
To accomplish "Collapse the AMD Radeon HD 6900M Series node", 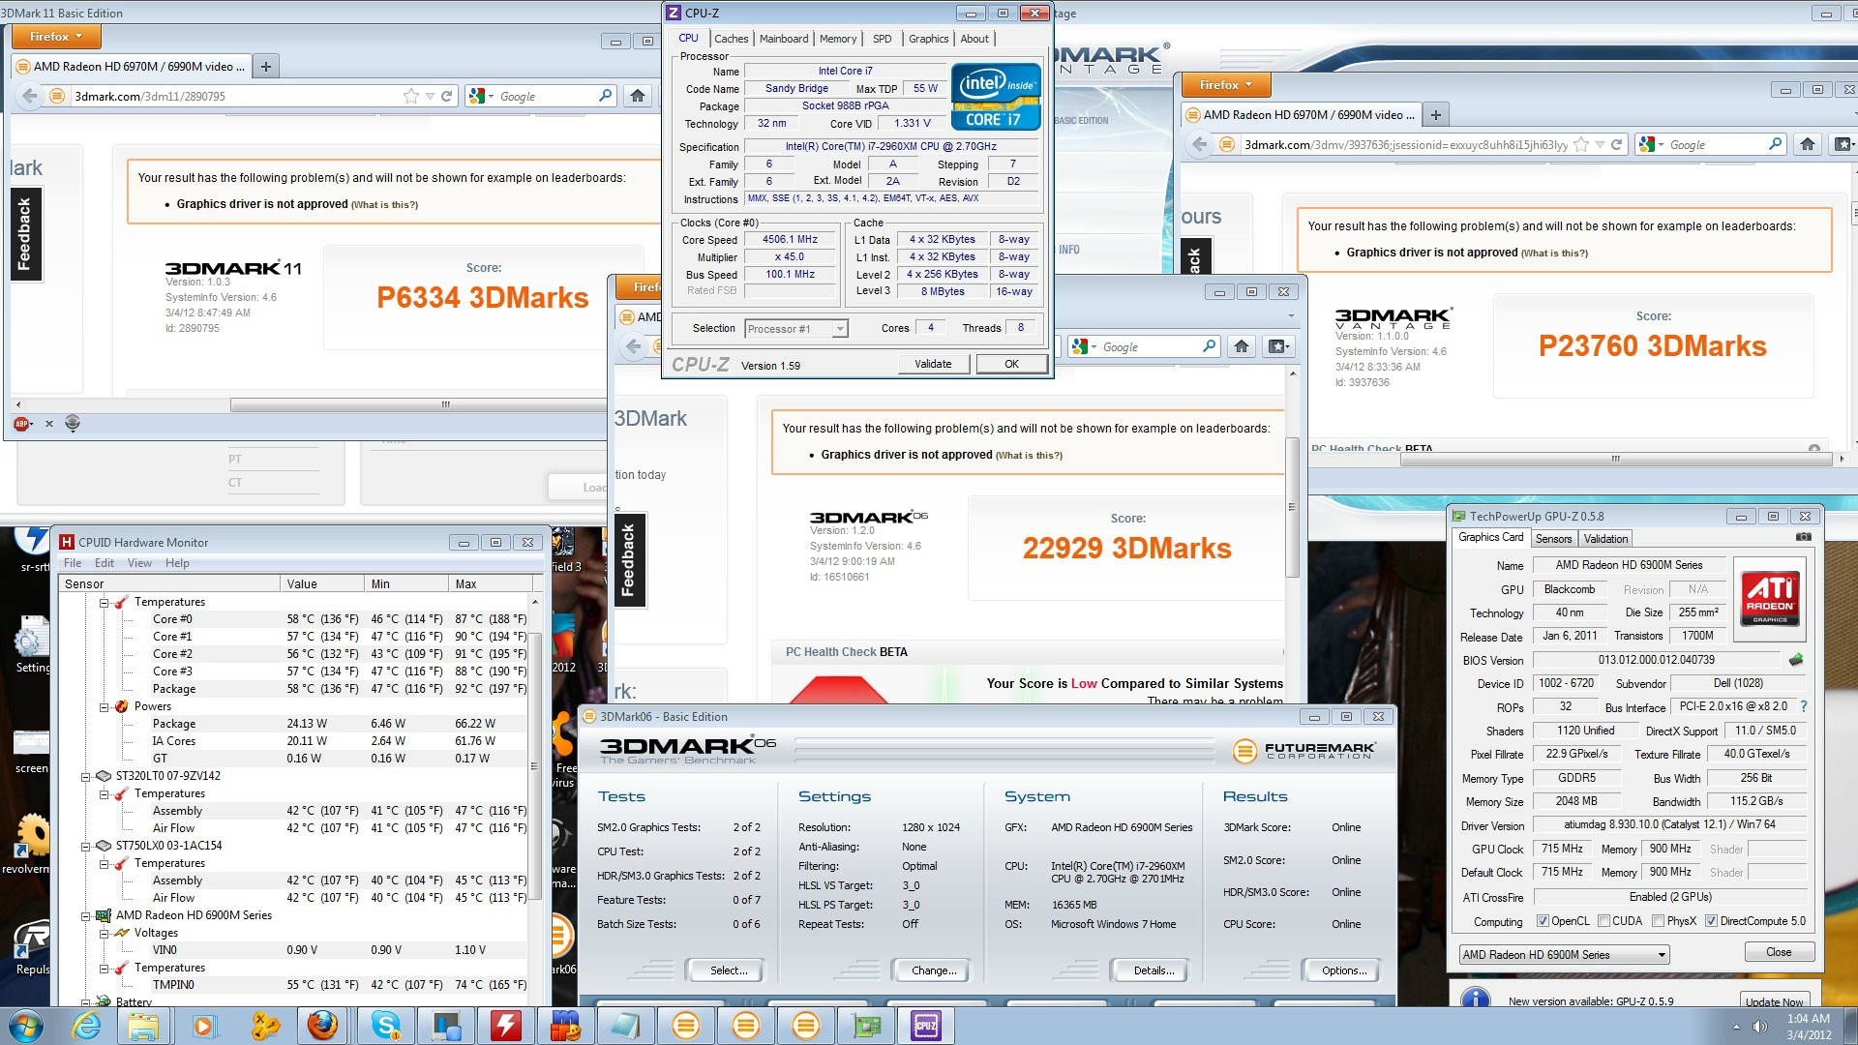I will 86,915.
